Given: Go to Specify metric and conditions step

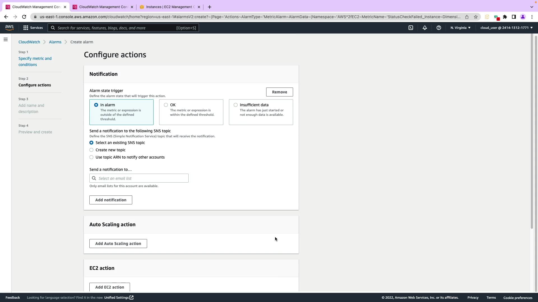Looking at the screenshot, I should click(35, 62).
